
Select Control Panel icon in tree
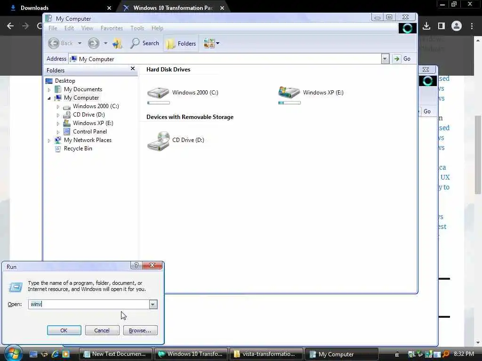coord(67,132)
